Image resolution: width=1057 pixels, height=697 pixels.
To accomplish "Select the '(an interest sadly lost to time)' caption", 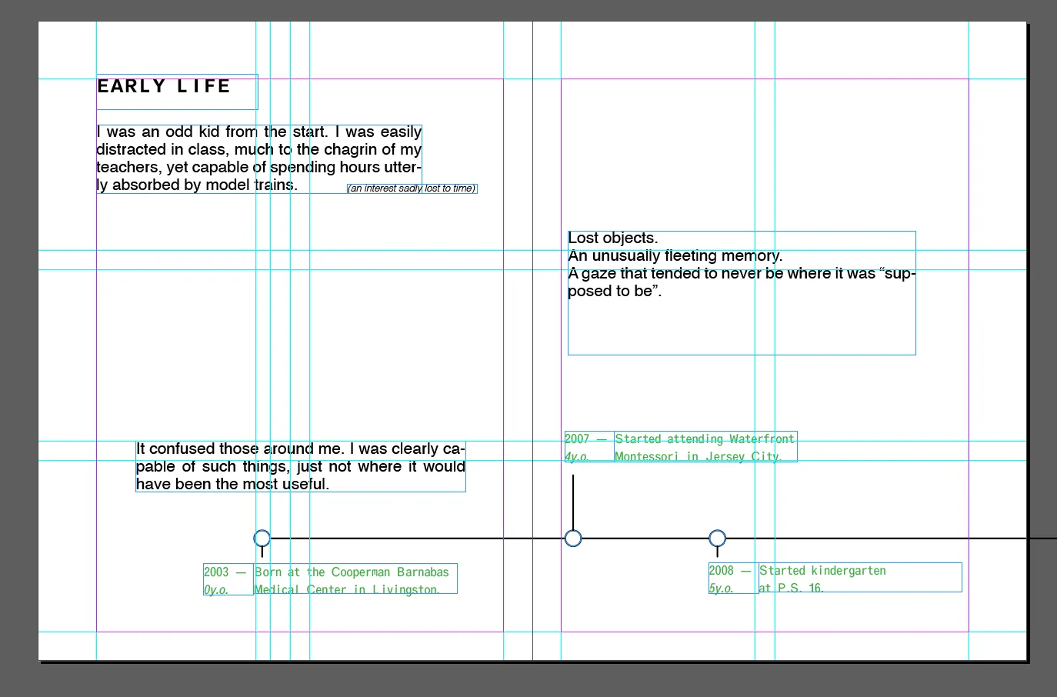I will (412, 188).
